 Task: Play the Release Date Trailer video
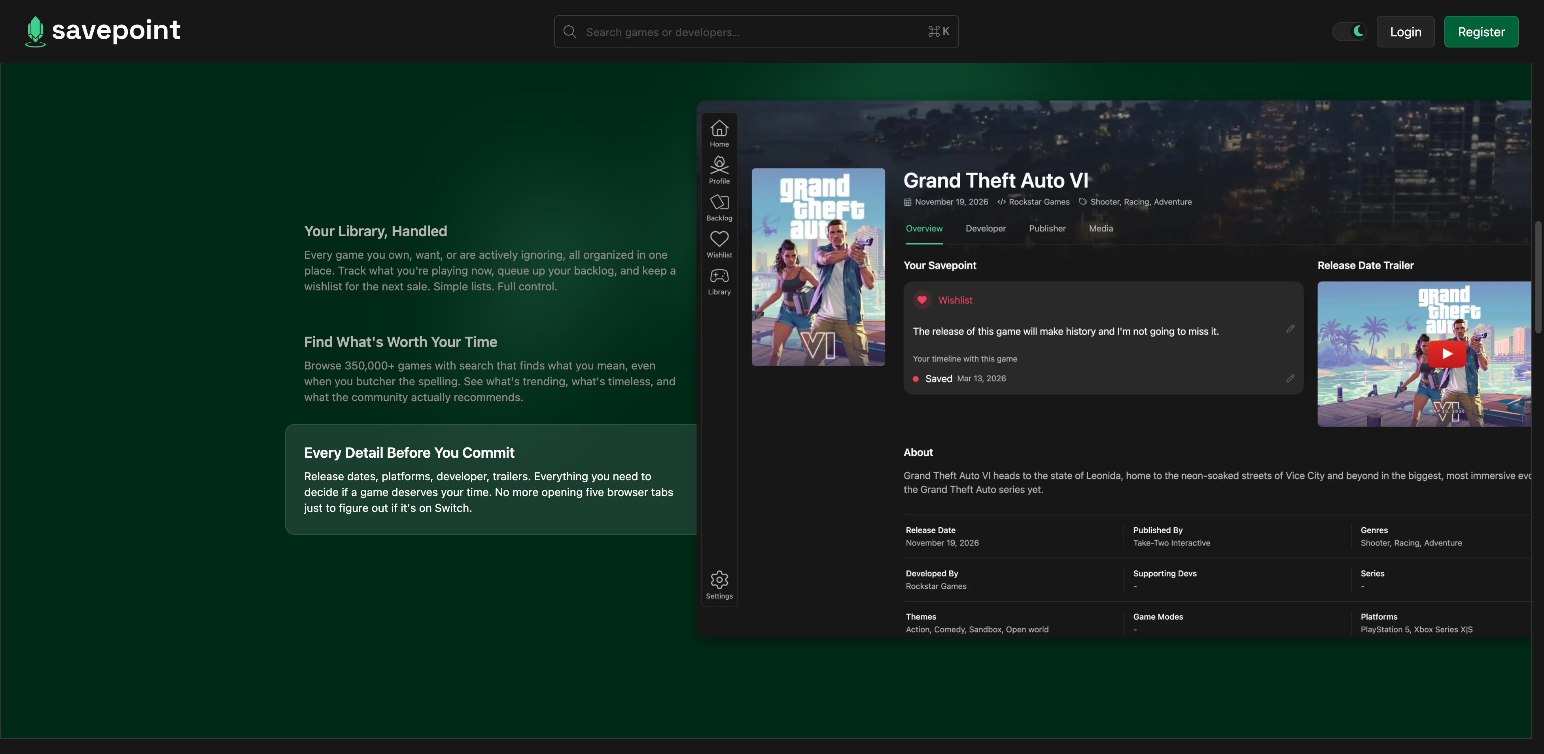(1447, 354)
